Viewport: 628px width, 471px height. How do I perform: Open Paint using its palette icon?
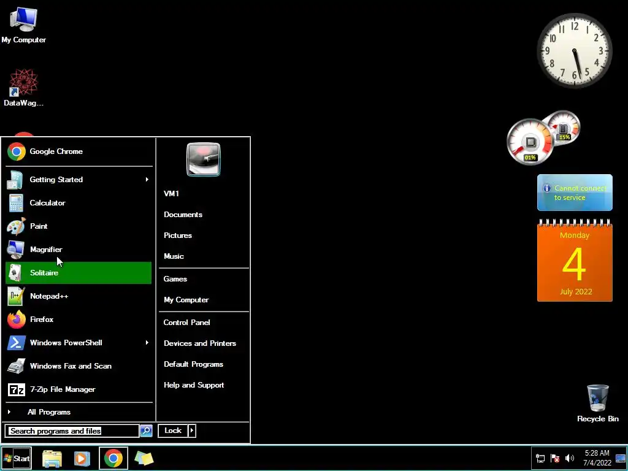tap(16, 226)
